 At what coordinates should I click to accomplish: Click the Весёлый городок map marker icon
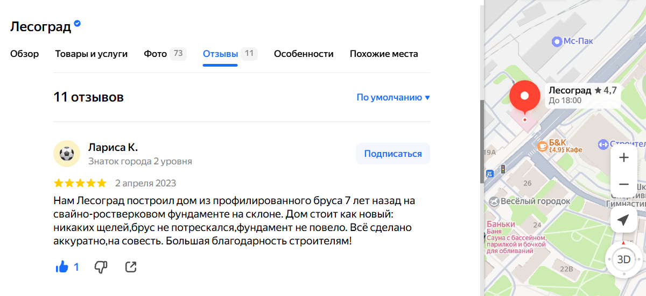tap(493, 201)
